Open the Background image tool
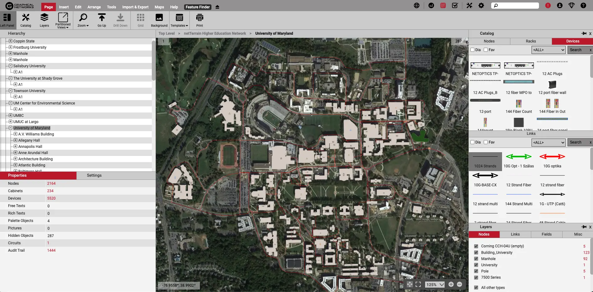 [x=159, y=20]
